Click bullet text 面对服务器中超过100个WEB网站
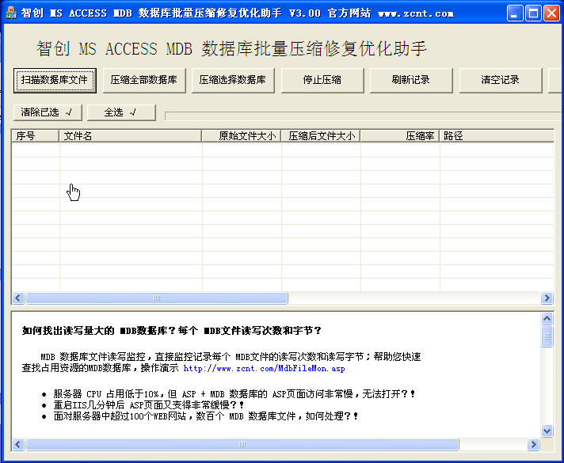This screenshot has height=463, width=564. coord(205,416)
